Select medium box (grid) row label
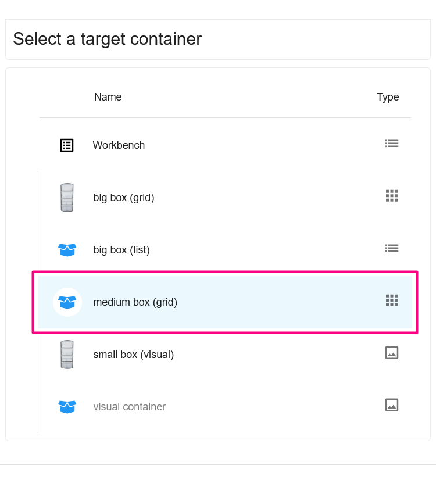This screenshot has height=494, width=436. [135, 302]
